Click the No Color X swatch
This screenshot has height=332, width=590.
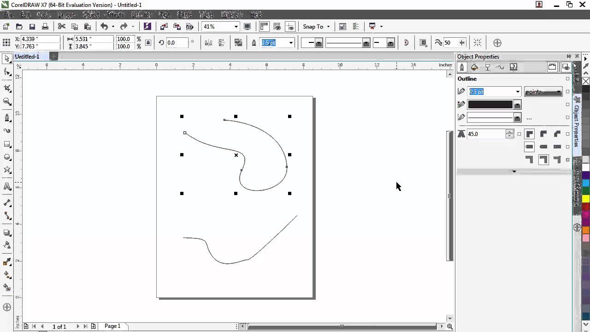pos(586,81)
